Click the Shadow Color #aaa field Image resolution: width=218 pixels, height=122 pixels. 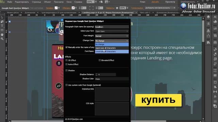pos(112,79)
